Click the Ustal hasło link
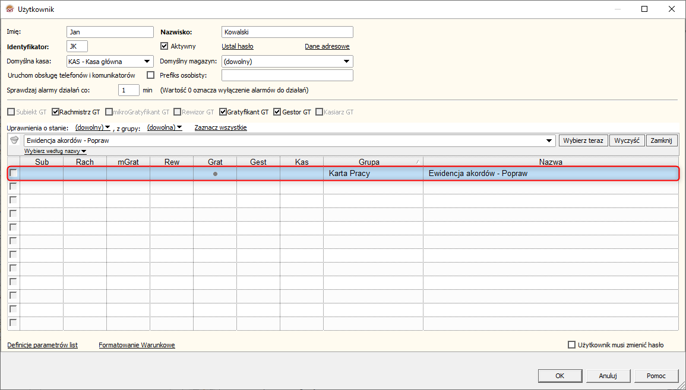The height and width of the screenshot is (390, 686). [x=238, y=46]
